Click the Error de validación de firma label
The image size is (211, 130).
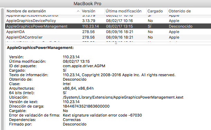pos(35,115)
